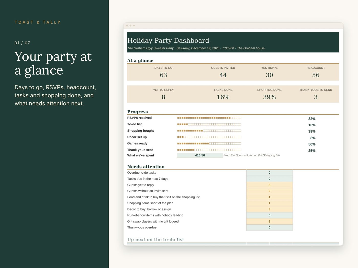The width and height of the screenshot is (358, 268).
Task: Select the Gift swap players no gift count
Action: (x=269, y=222)
